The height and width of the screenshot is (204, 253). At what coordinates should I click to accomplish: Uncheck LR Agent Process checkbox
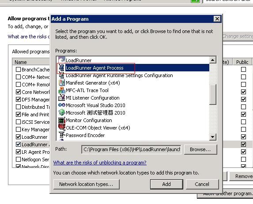[18, 152]
